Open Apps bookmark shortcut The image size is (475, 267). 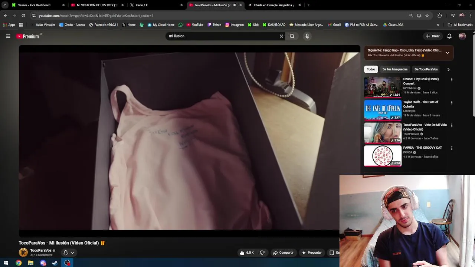coord(9,25)
